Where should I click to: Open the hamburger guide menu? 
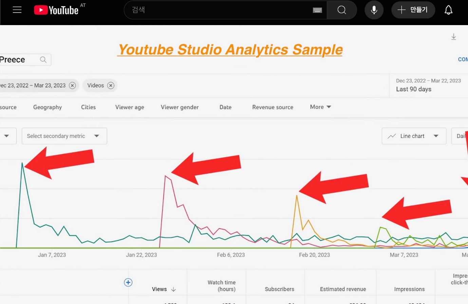click(x=17, y=10)
